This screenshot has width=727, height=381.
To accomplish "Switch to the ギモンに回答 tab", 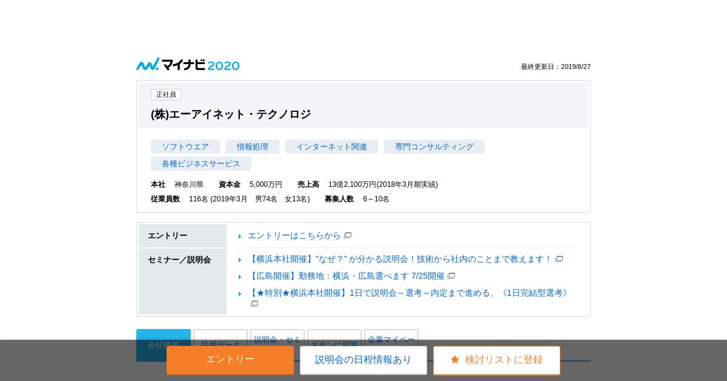I will [334, 345].
